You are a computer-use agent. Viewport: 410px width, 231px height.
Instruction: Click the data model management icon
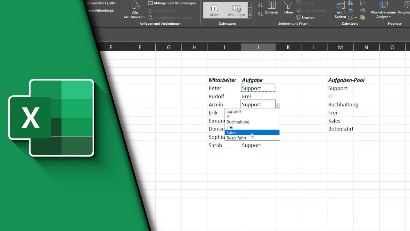[x=363, y=17]
